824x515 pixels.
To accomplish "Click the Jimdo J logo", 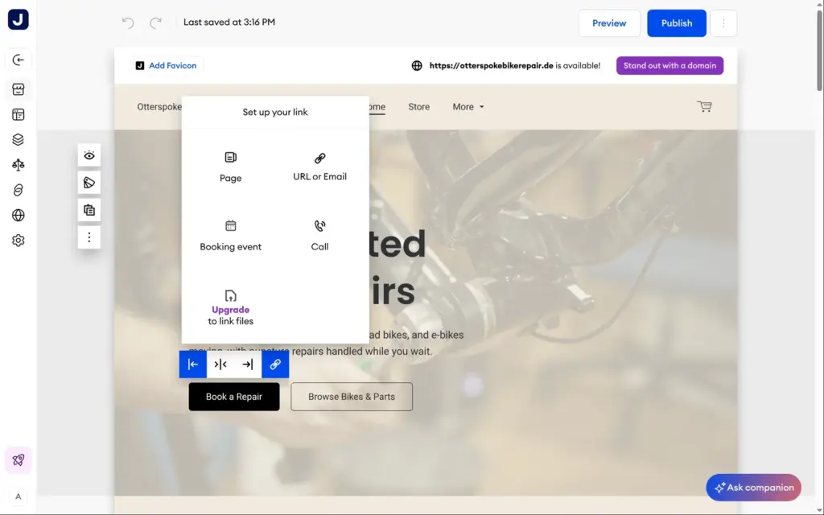I will (x=18, y=20).
